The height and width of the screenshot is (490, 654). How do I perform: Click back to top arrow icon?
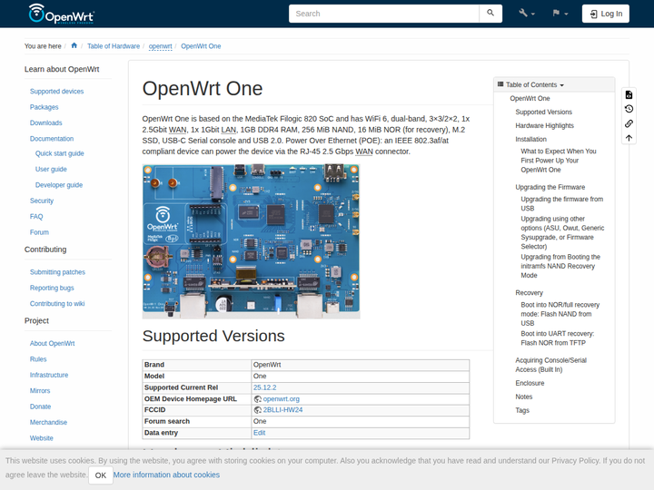point(629,138)
